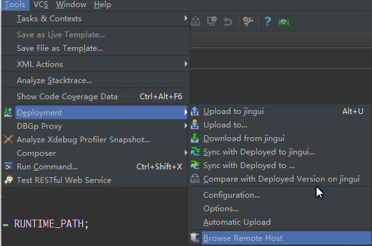Viewport: 372px width, 246px height.
Task: Click the Sync with Deployed to jingui icon
Action: coord(195,152)
